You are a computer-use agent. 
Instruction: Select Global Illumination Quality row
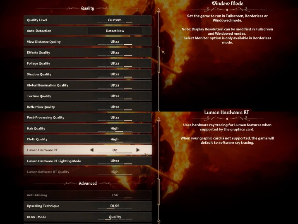click(88, 85)
